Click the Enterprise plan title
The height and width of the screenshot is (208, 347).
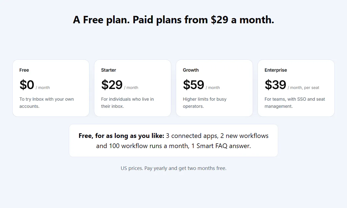coord(276,70)
